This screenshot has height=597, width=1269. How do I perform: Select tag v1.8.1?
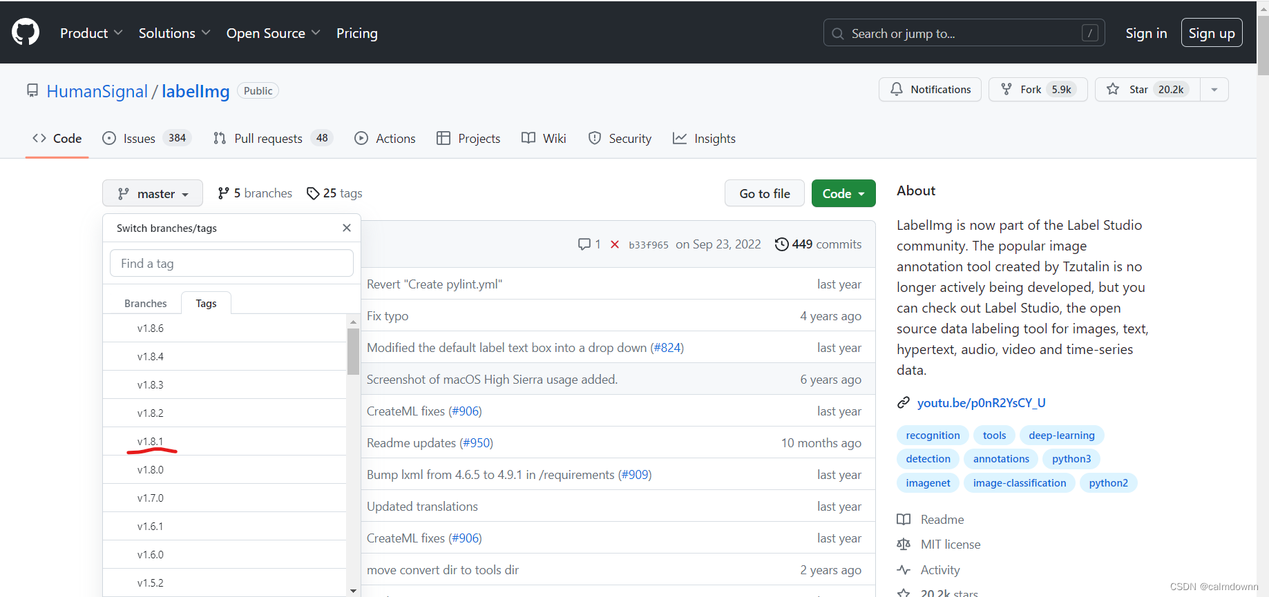point(225,441)
